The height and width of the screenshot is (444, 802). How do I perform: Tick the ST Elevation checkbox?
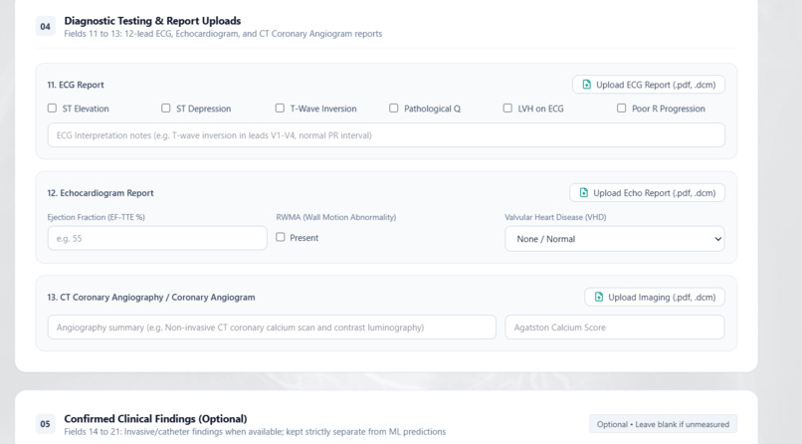[52, 108]
